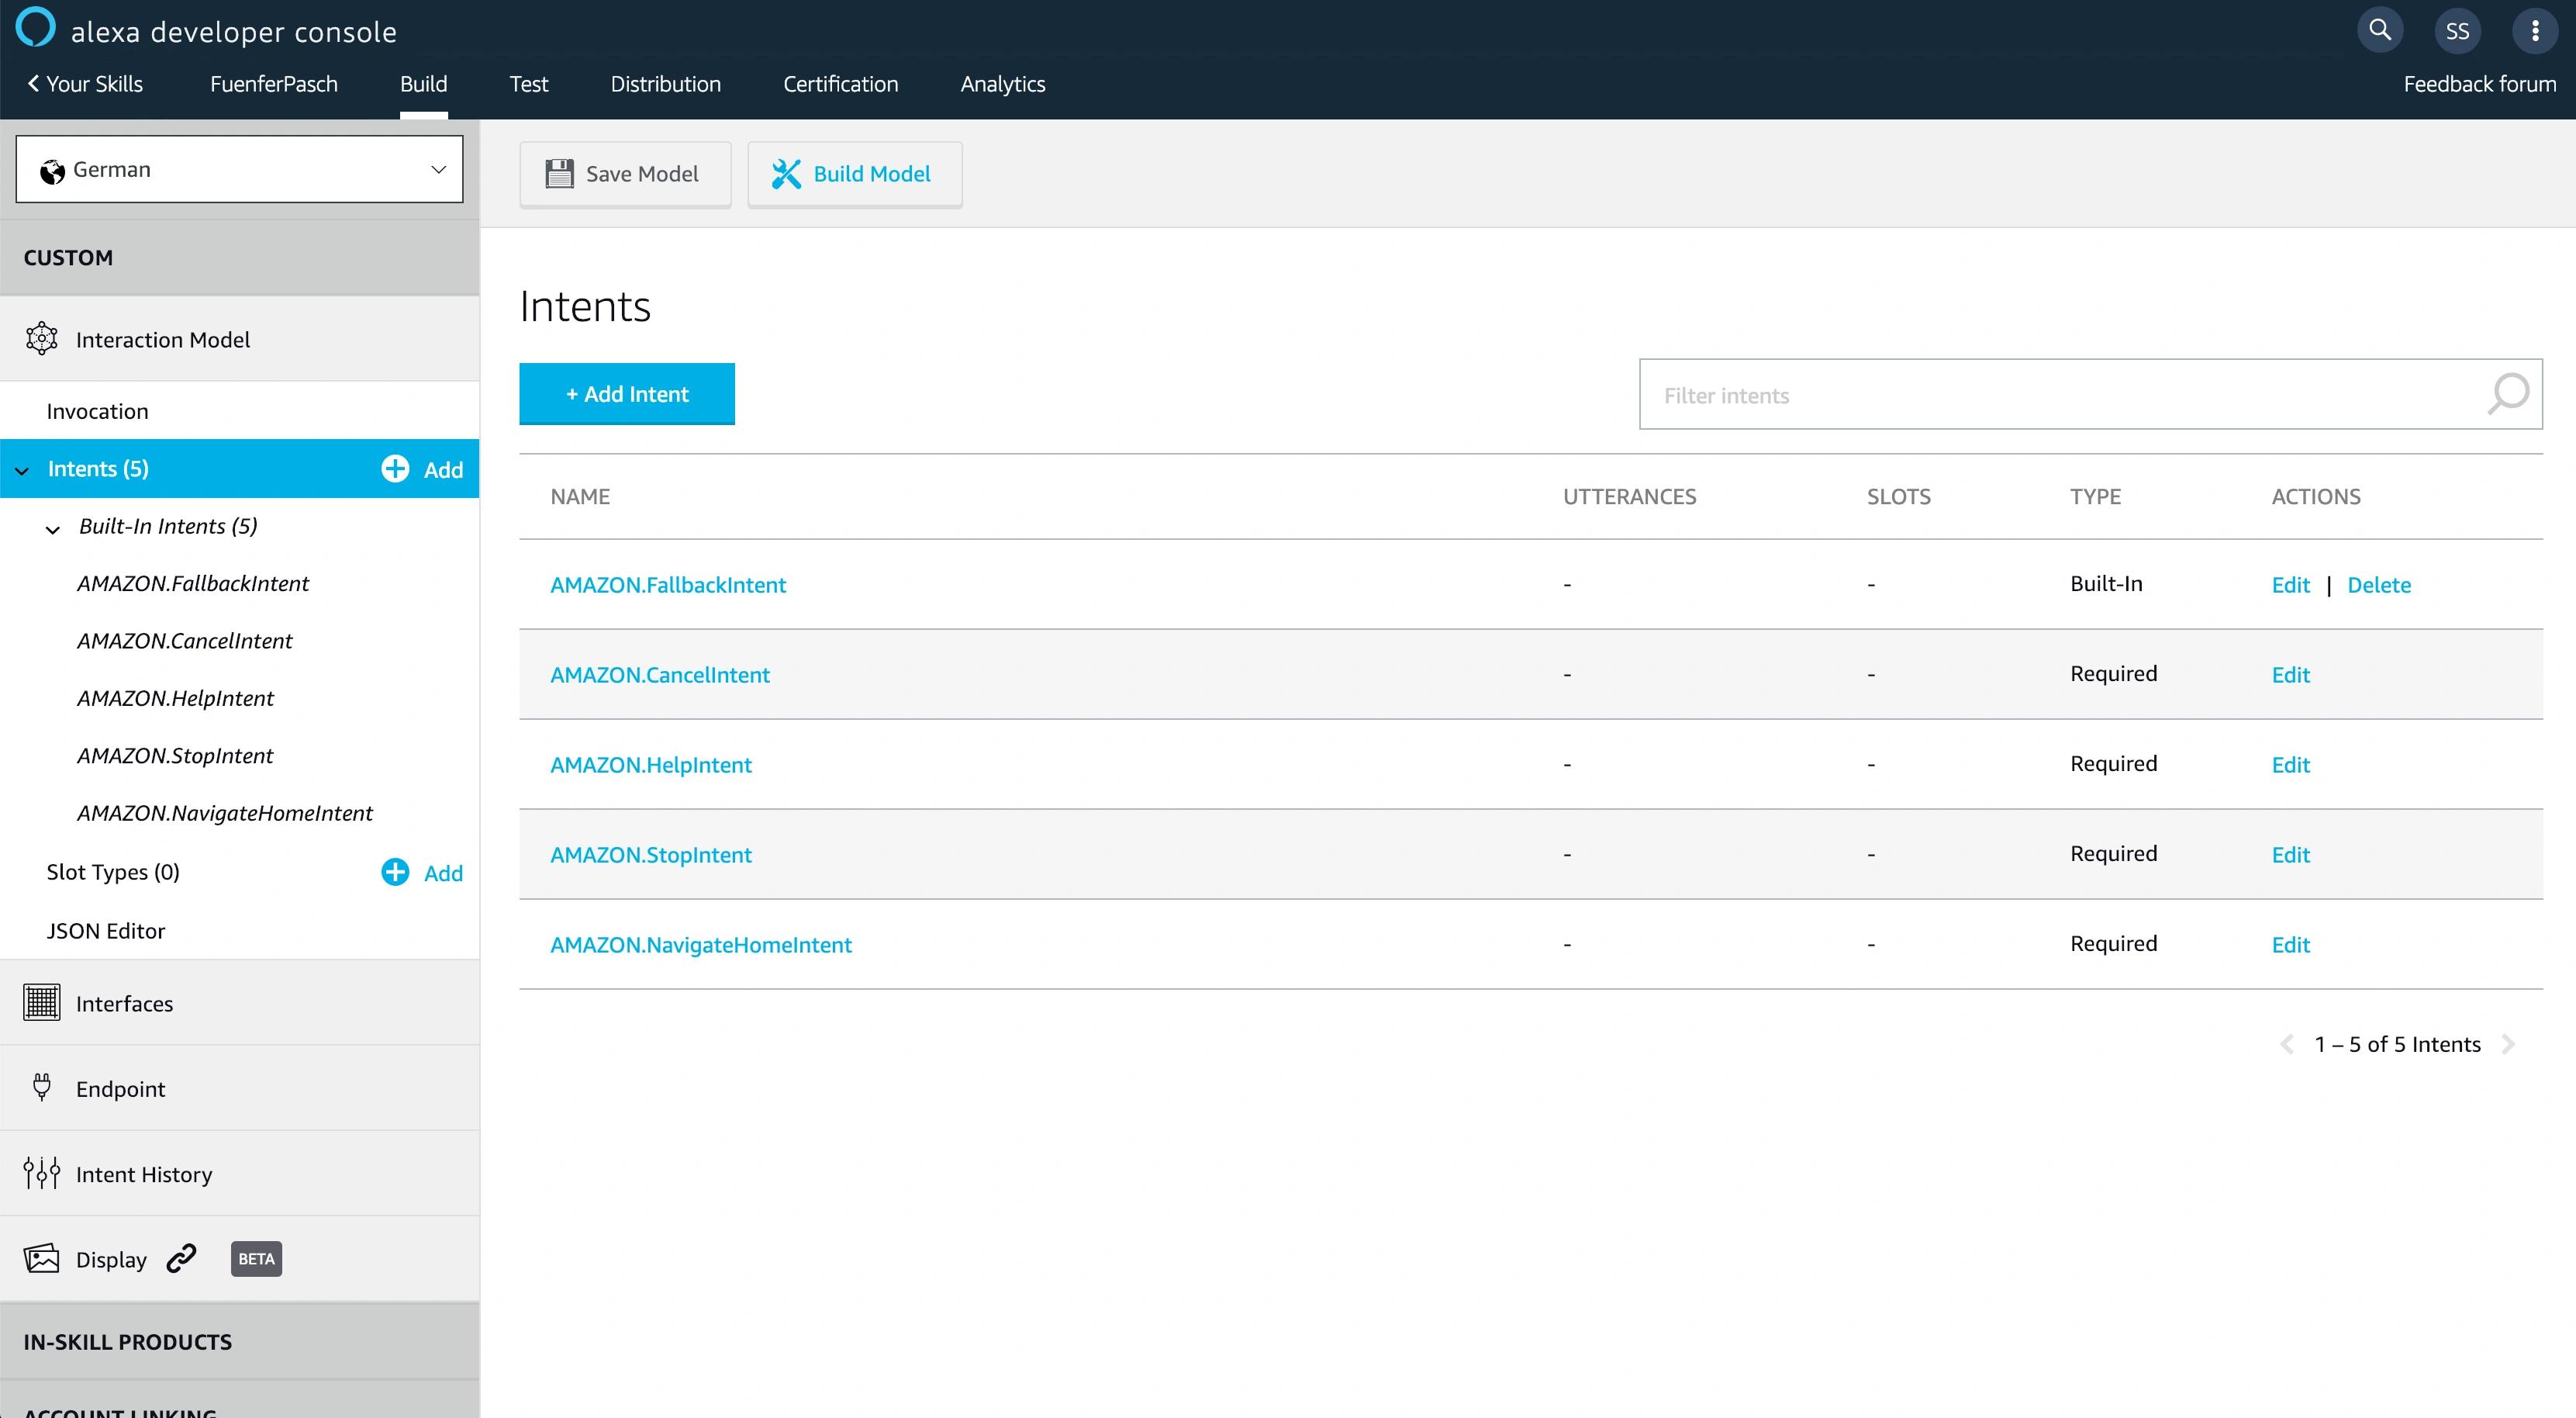Collapse Built-In Intents (5) chevron

[x=53, y=529]
